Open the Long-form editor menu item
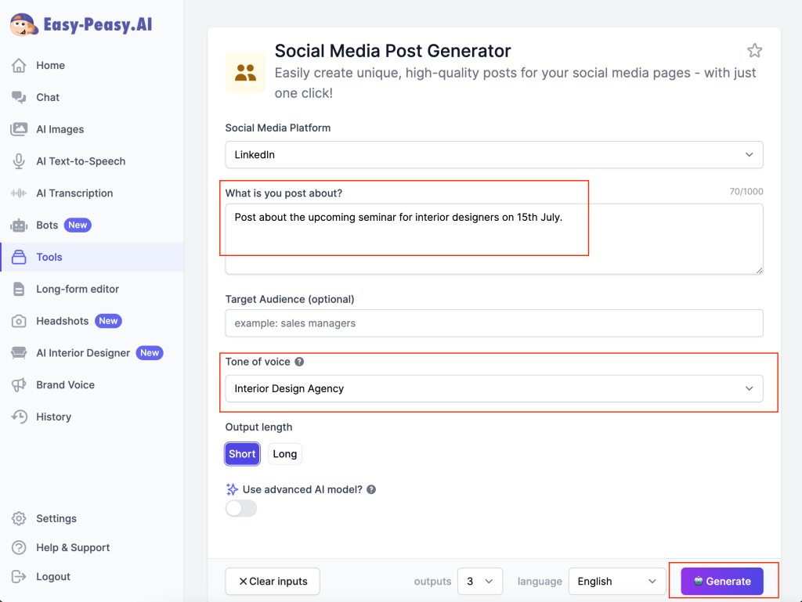This screenshot has width=802, height=602. (x=78, y=289)
